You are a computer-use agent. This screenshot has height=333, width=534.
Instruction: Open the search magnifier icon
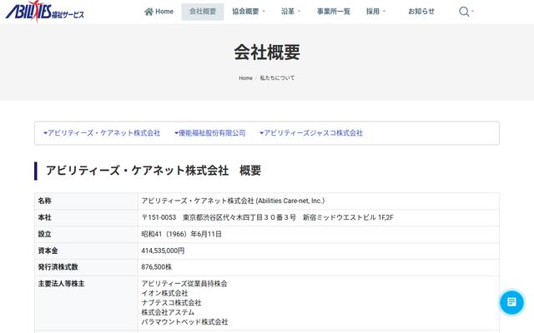click(464, 12)
